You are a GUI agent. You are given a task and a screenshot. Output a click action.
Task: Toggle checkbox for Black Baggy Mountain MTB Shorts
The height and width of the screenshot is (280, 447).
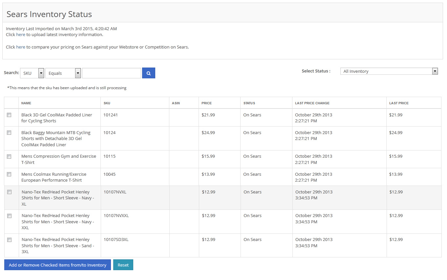click(9, 132)
